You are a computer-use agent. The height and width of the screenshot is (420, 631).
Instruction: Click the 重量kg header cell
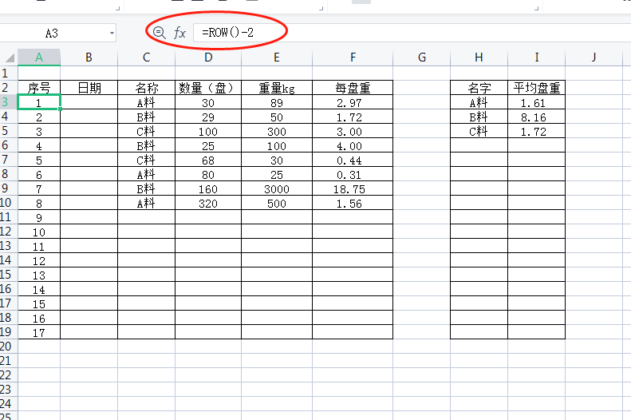coord(277,88)
